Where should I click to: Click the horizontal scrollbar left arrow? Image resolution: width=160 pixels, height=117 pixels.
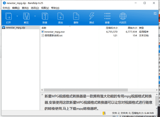click(42, 90)
